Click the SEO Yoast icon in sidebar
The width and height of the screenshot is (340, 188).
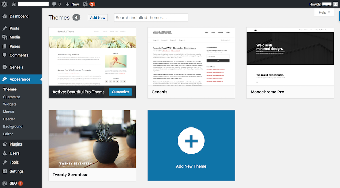tap(5, 183)
